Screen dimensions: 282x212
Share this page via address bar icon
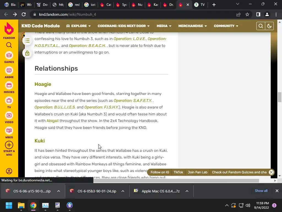(238, 14)
